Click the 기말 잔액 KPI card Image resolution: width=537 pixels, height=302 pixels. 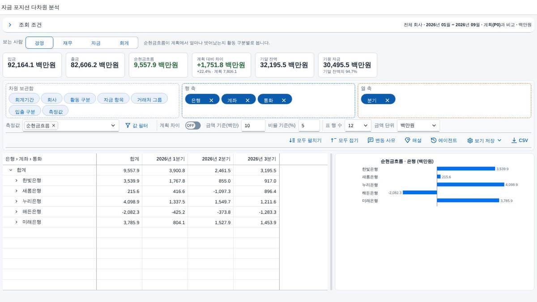point(285,65)
